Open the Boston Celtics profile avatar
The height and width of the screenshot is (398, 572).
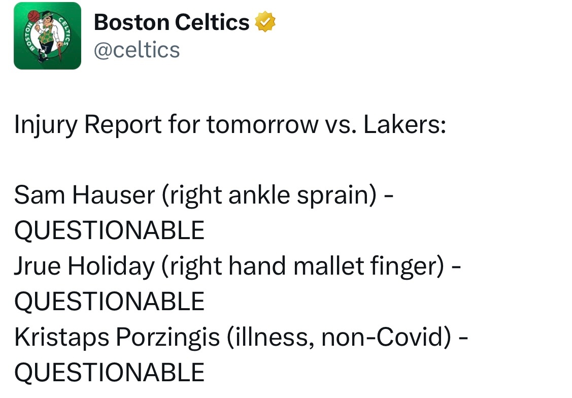47,36
